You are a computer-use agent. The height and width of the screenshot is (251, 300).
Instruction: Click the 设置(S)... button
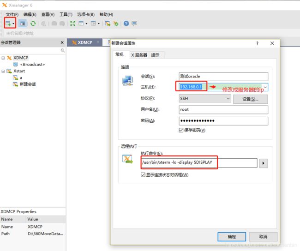(250, 99)
